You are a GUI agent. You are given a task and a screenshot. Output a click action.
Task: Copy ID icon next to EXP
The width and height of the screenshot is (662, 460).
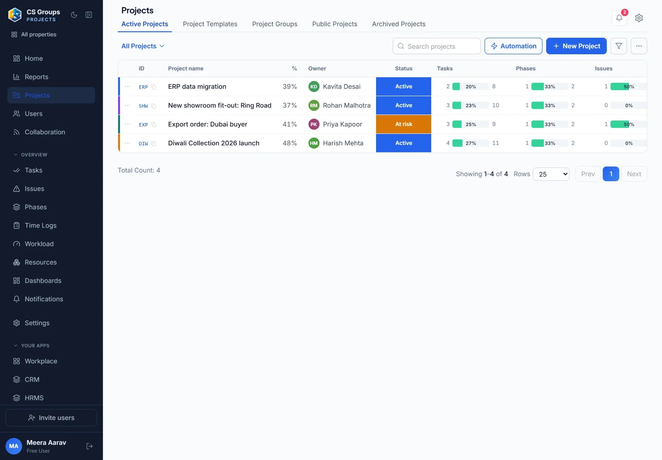tap(154, 125)
